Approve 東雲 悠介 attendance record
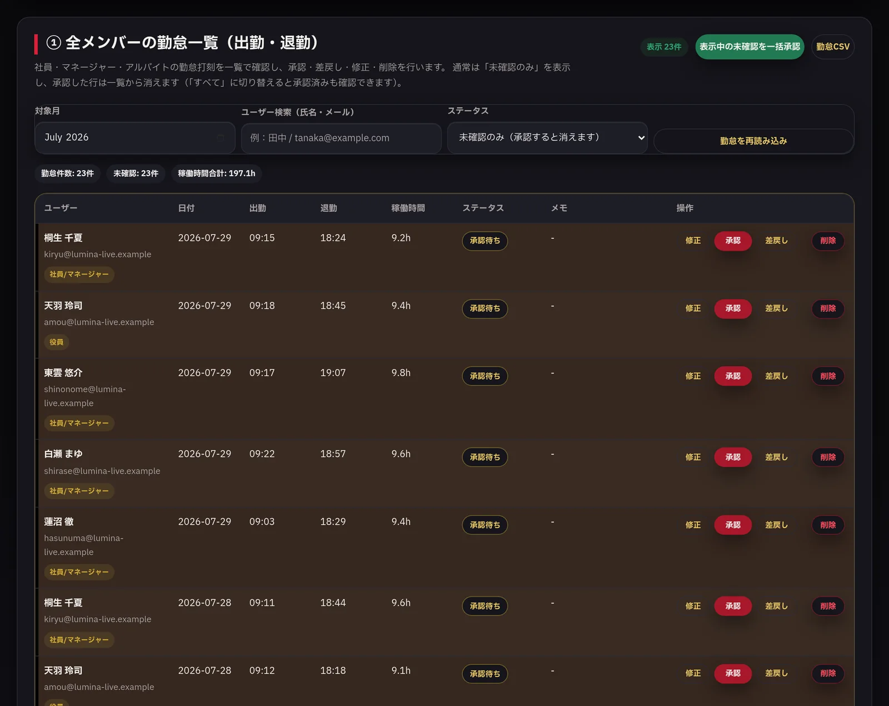This screenshot has height=706, width=889. (733, 376)
